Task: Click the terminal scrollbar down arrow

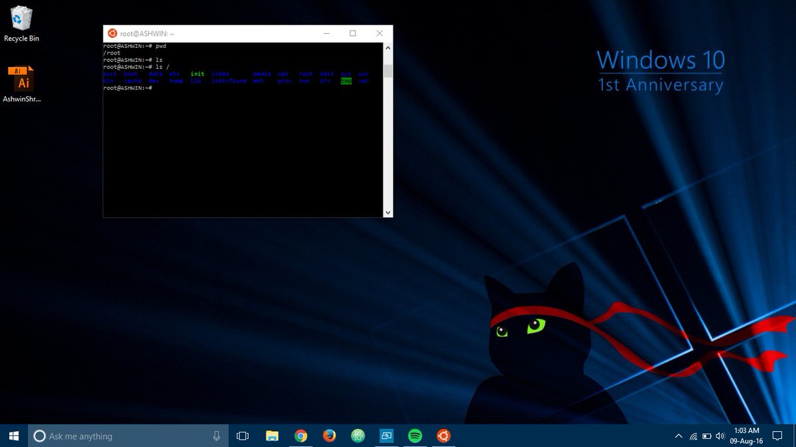Action: tap(388, 212)
